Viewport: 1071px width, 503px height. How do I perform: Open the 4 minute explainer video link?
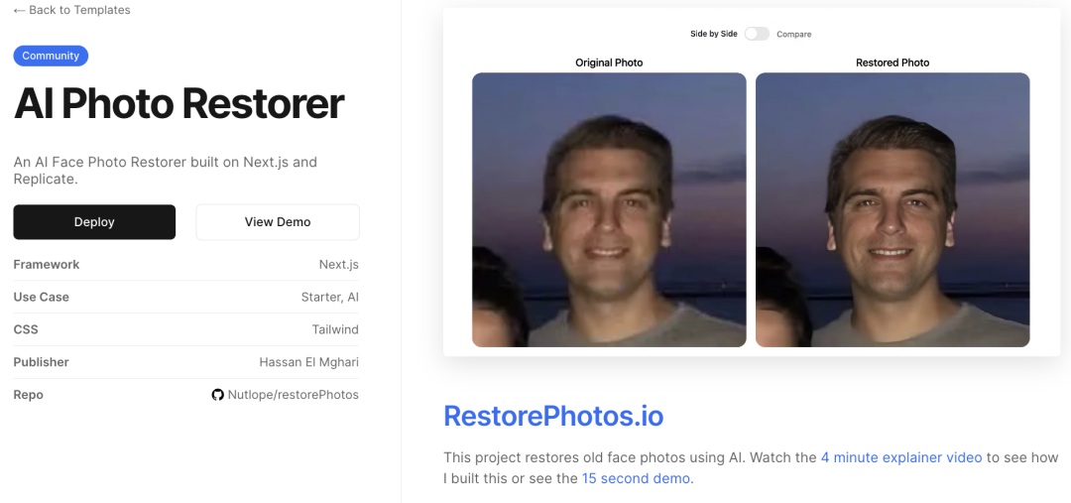pyautogui.click(x=901, y=457)
